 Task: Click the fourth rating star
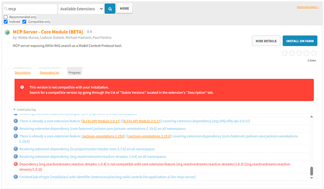click(307, 53)
